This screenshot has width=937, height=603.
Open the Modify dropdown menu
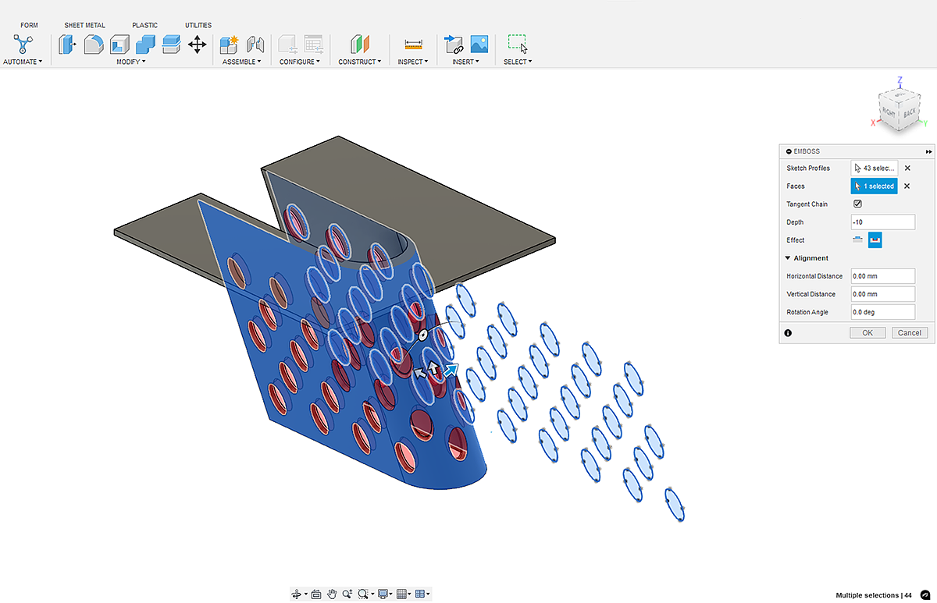131,62
